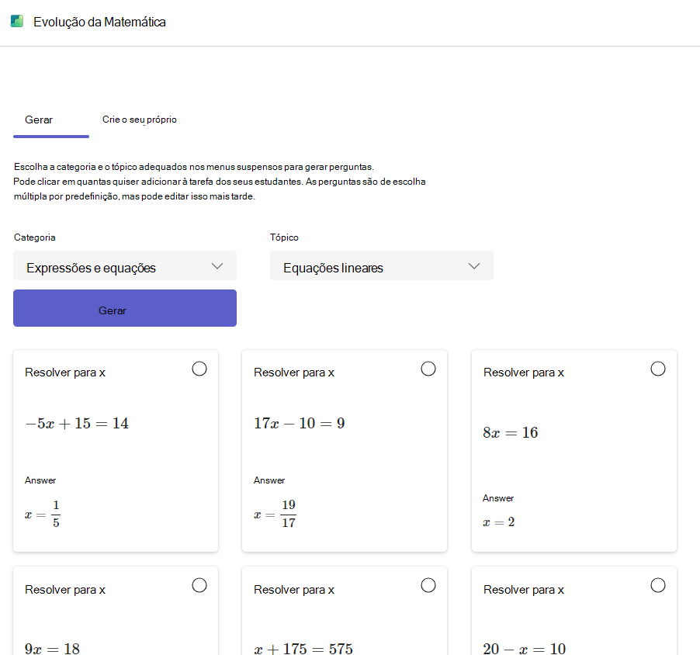The height and width of the screenshot is (655, 700).
Task: Click the -5x + 15 = 14 equation
Action: pyautogui.click(x=77, y=423)
